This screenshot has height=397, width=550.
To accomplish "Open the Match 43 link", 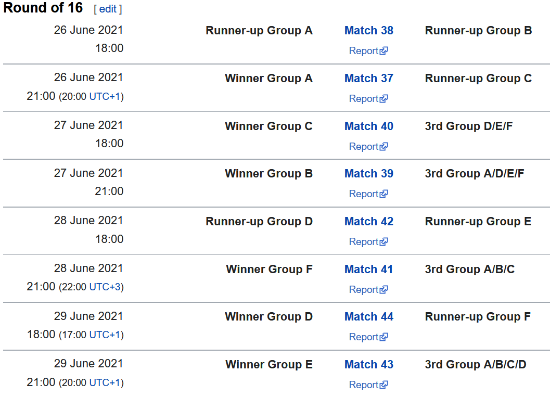I will [368, 365].
